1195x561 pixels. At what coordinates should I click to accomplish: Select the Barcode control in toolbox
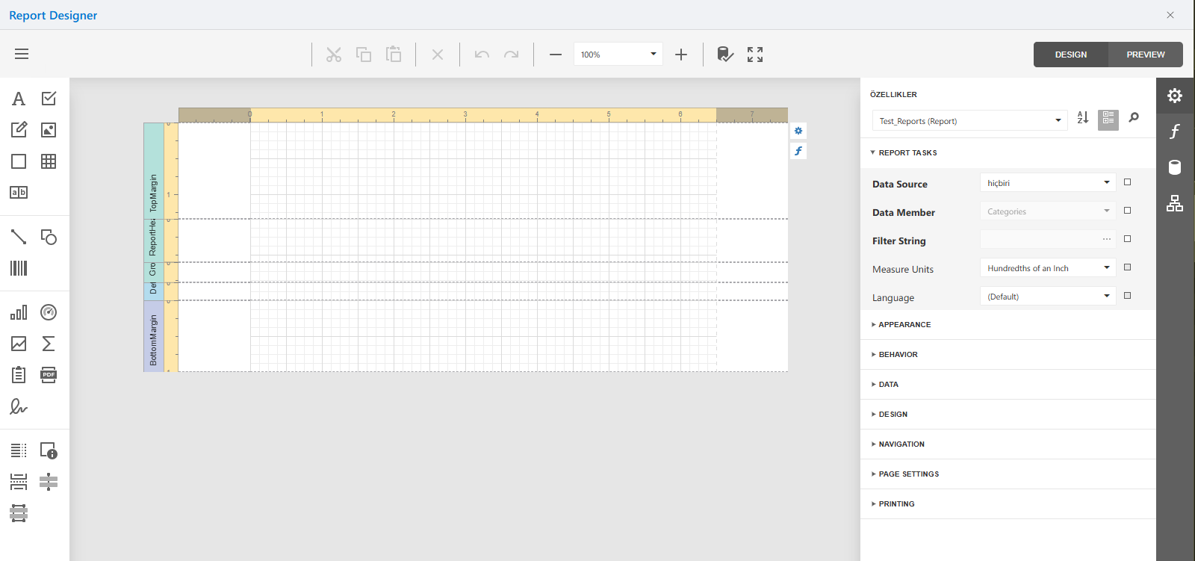19,268
